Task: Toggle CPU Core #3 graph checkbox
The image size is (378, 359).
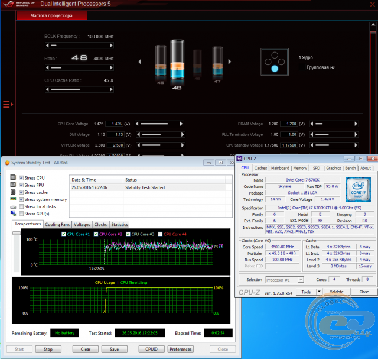Action: 128,234
